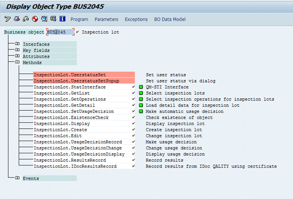Click 'Change usage decision' description
Screen dimensions: 293x199
coord(174,148)
